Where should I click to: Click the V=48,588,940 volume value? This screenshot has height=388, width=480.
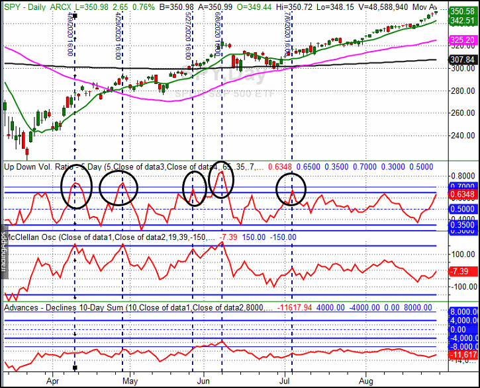(x=382, y=7)
